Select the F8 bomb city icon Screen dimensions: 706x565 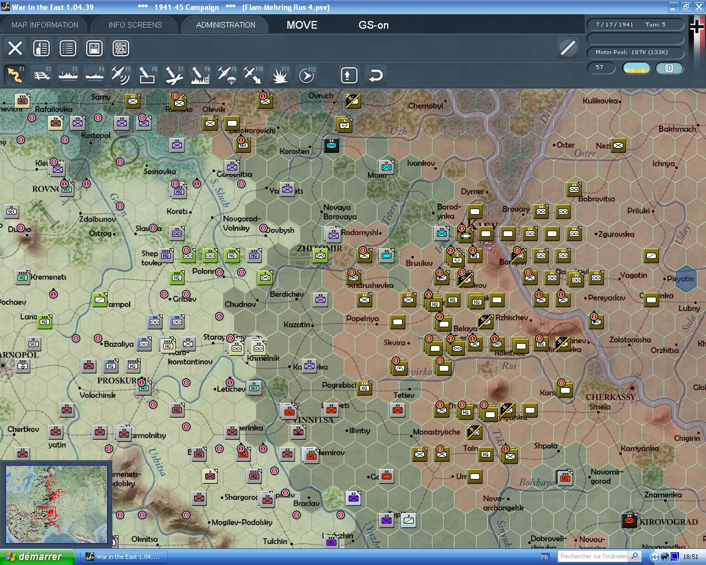200,75
